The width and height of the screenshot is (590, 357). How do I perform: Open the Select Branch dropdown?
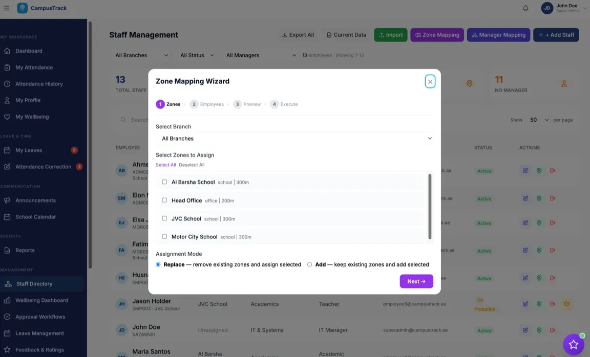[x=294, y=139]
